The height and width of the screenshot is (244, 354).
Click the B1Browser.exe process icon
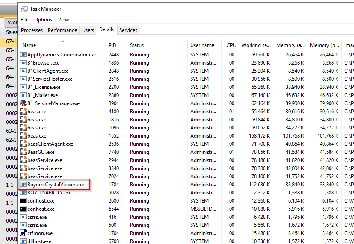23,62
